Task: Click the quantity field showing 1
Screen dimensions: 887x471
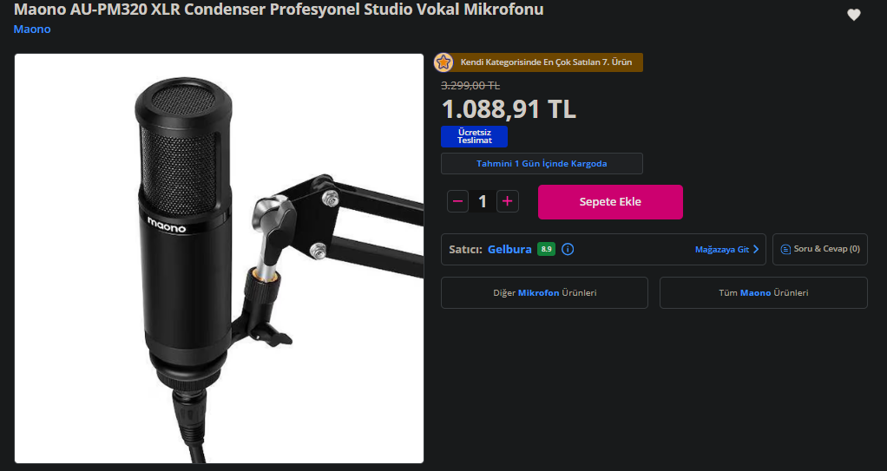Action: pos(483,201)
